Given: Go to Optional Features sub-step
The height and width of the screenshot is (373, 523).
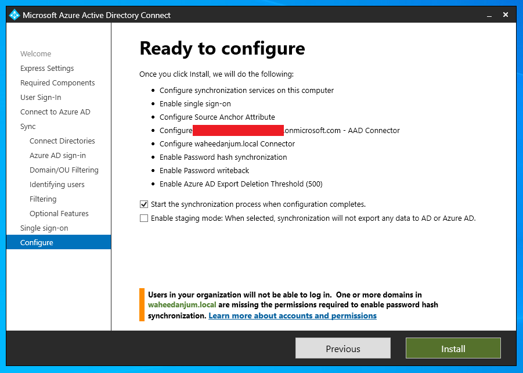Looking at the screenshot, I should (59, 214).
